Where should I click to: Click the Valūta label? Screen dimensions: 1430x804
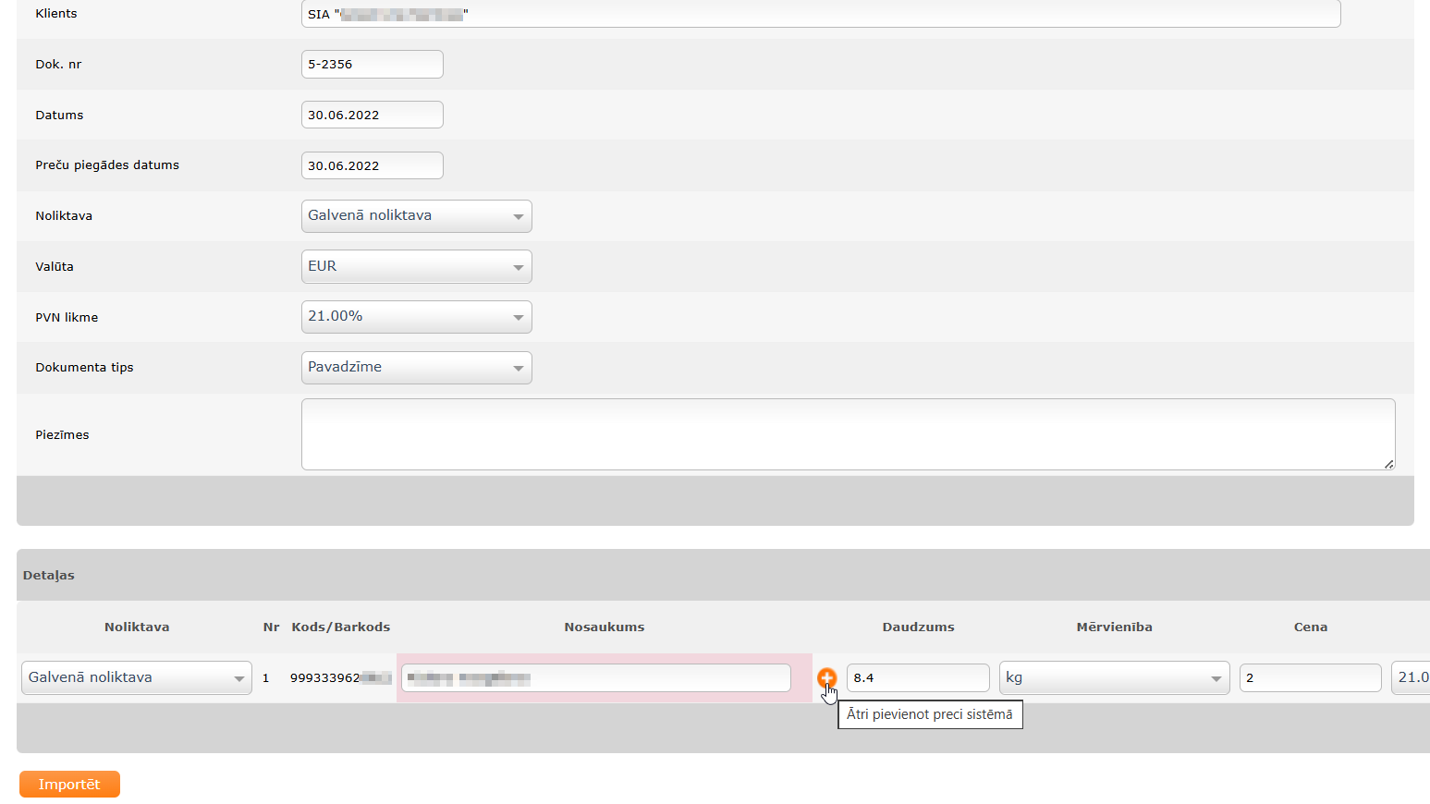click(x=55, y=266)
